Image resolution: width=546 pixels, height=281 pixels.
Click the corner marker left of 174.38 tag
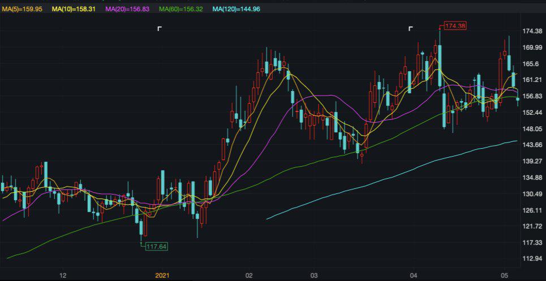point(411,28)
